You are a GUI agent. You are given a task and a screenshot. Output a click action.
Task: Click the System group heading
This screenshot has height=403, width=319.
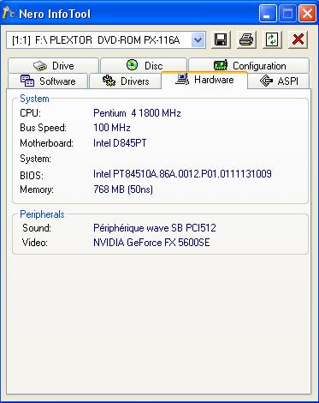click(x=34, y=99)
